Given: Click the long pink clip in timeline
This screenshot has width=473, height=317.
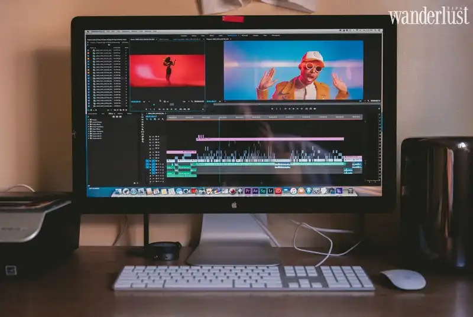Looking at the screenshot, I should coord(270,139).
